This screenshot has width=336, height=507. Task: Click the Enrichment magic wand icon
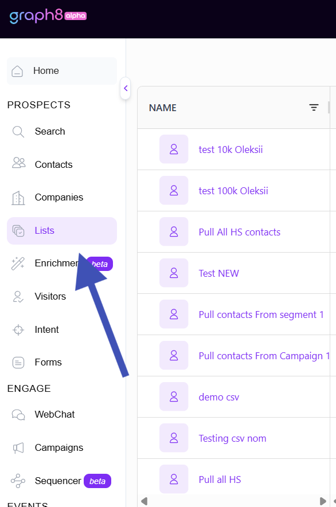coord(18,263)
